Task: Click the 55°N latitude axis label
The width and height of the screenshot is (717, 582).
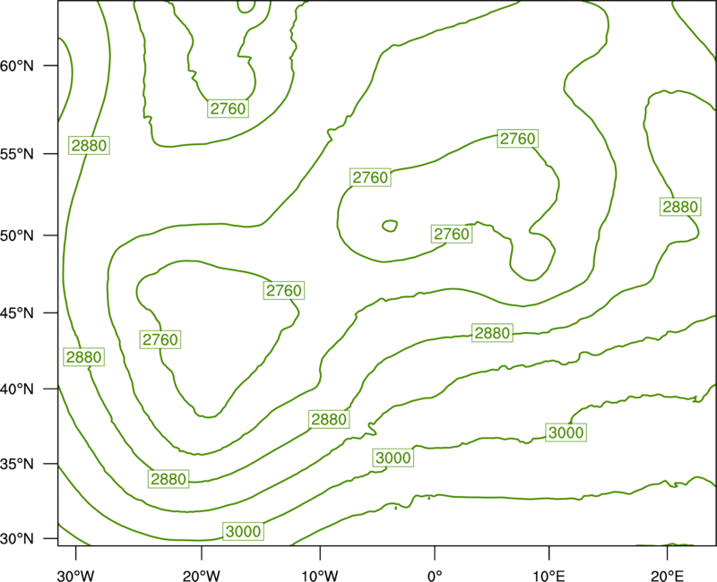Action: 17,154
